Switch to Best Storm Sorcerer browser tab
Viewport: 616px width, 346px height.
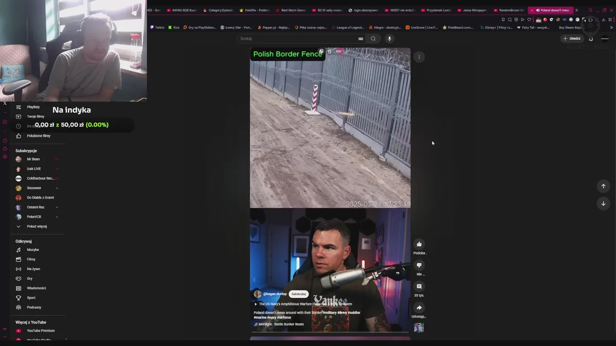pos(291,10)
